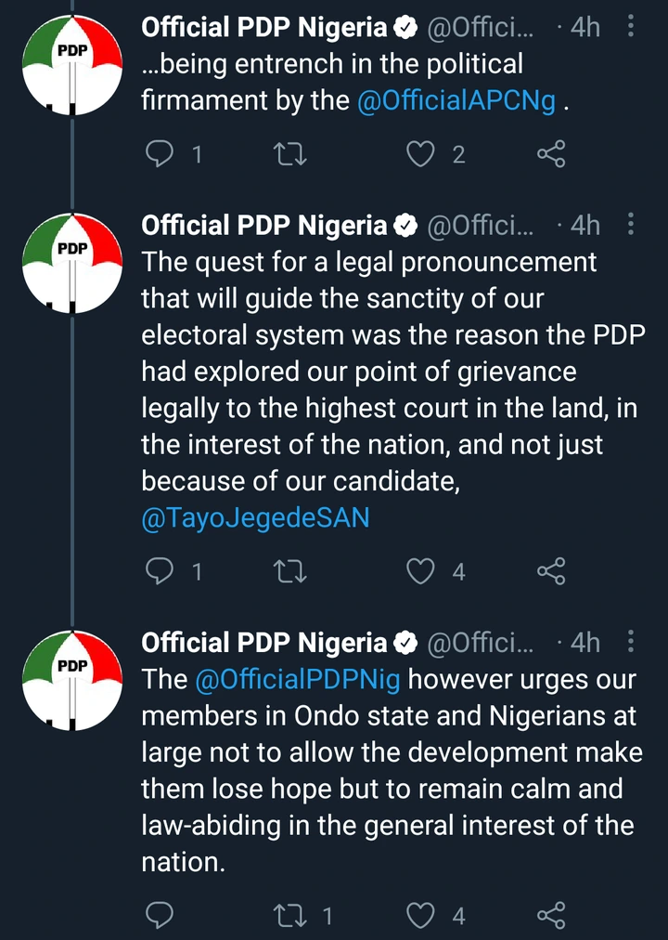Open more options on the Ondo state tweet
Screen dimensions: 668x940
click(x=632, y=642)
